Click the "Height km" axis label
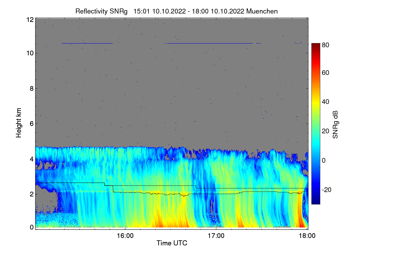Image resolution: width=405 pixels, height=270 pixels. click(x=19, y=123)
